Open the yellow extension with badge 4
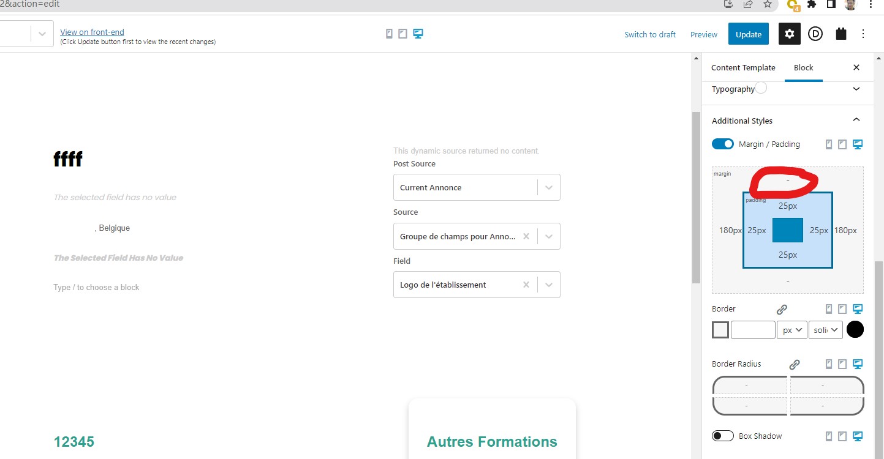This screenshot has height=459, width=884. 793,5
